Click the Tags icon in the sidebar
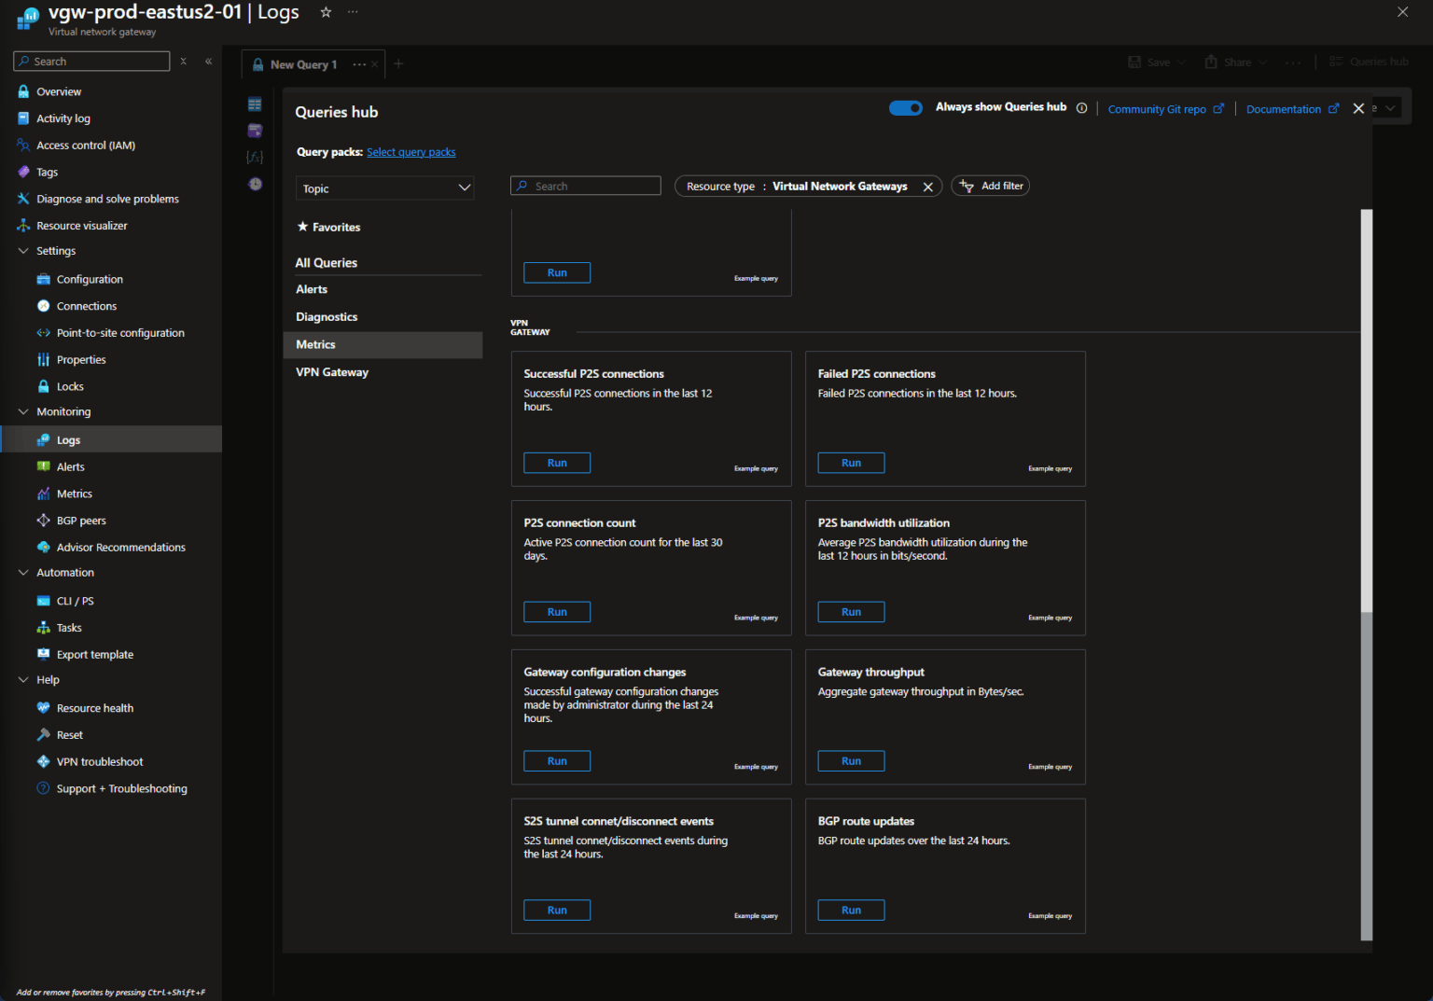 pos(23,172)
